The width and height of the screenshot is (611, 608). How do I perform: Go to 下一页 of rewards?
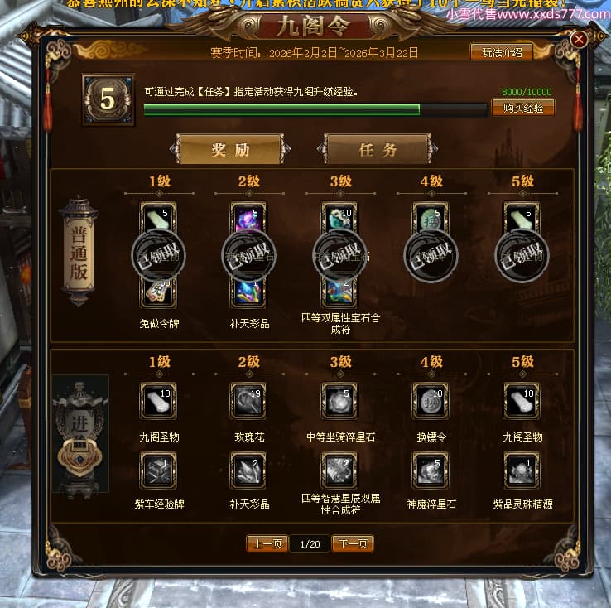(353, 543)
